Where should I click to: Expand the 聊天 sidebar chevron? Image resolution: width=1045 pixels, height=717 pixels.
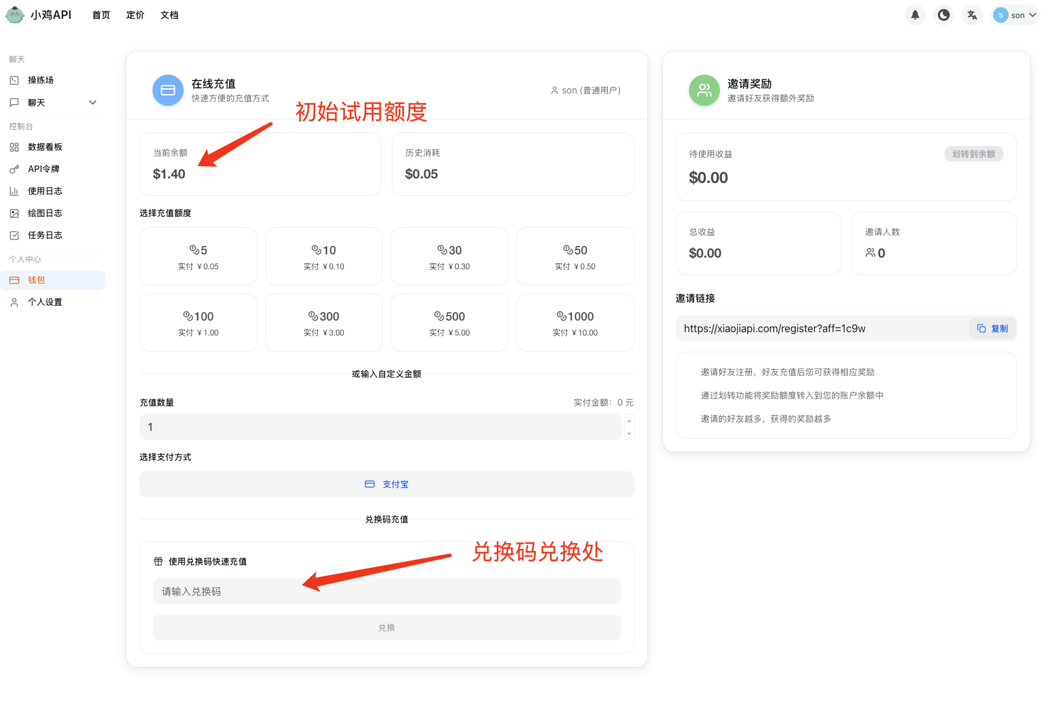93,103
